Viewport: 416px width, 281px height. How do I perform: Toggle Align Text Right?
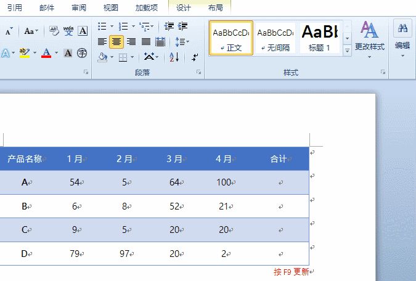tap(131, 42)
